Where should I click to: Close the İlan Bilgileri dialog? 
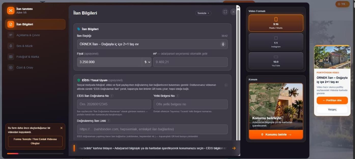(233, 12)
